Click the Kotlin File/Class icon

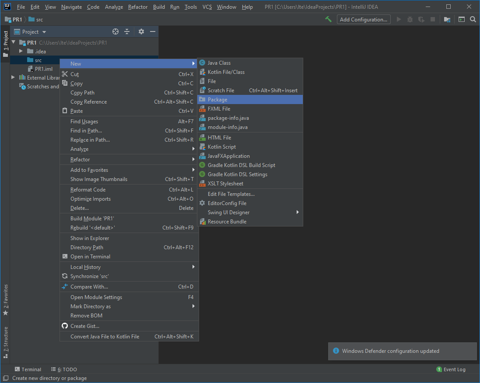click(x=202, y=72)
